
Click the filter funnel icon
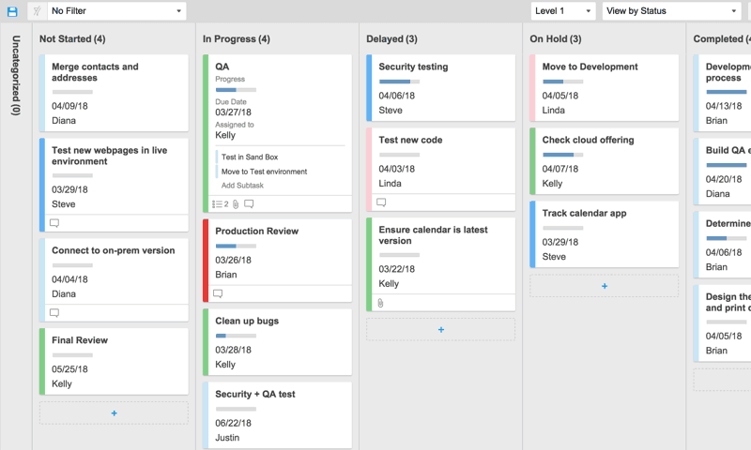point(37,11)
